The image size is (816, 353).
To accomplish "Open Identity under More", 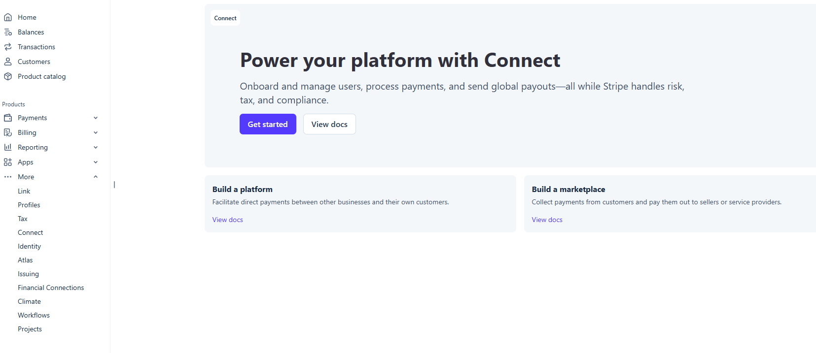I will (30, 246).
